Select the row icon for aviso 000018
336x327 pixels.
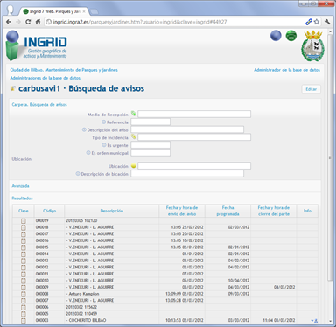[24, 227]
